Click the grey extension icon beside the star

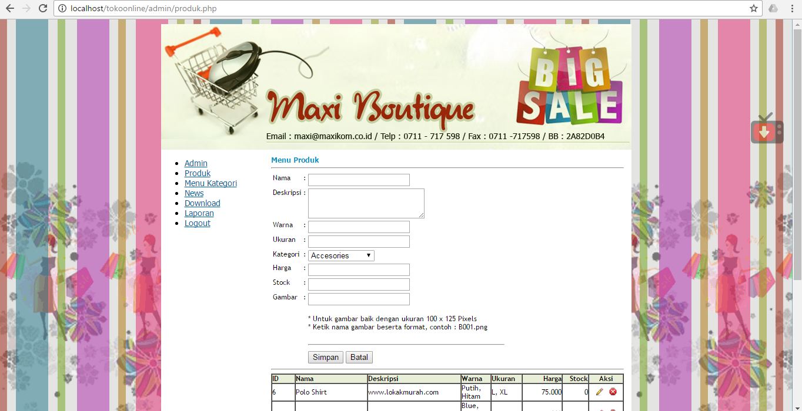(773, 9)
